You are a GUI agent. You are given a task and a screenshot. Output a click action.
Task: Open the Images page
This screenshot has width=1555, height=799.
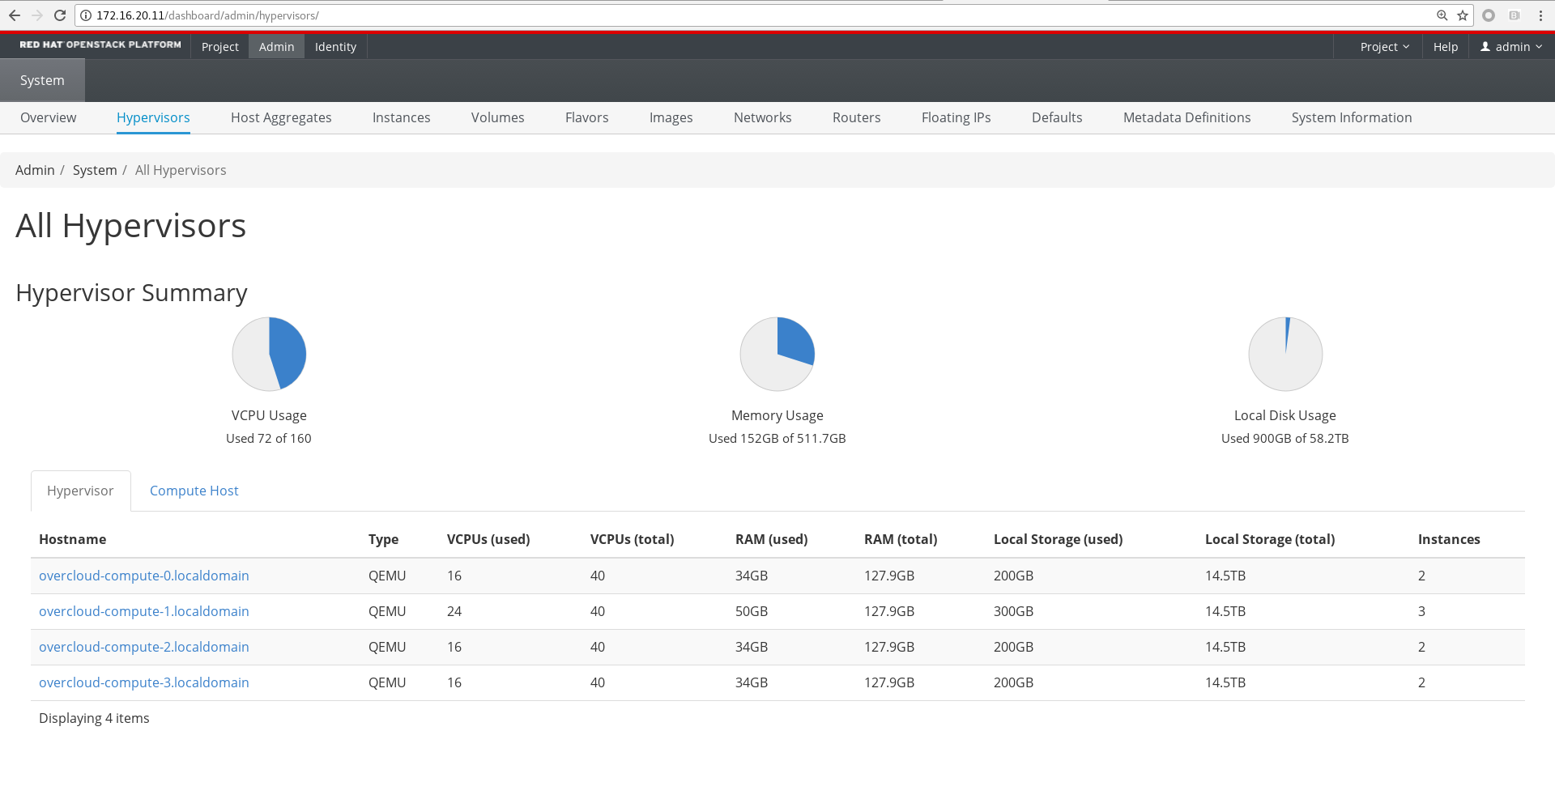click(671, 117)
